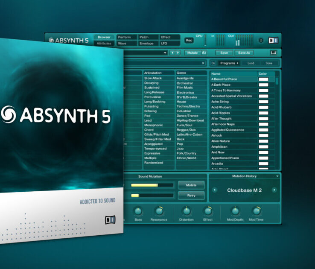Open the Perform tab
The image size is (315, 269).
(126, 37)
